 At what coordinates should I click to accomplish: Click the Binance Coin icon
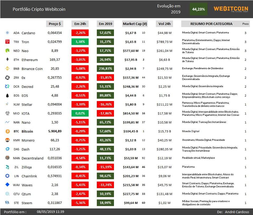[x=7, y=69]
